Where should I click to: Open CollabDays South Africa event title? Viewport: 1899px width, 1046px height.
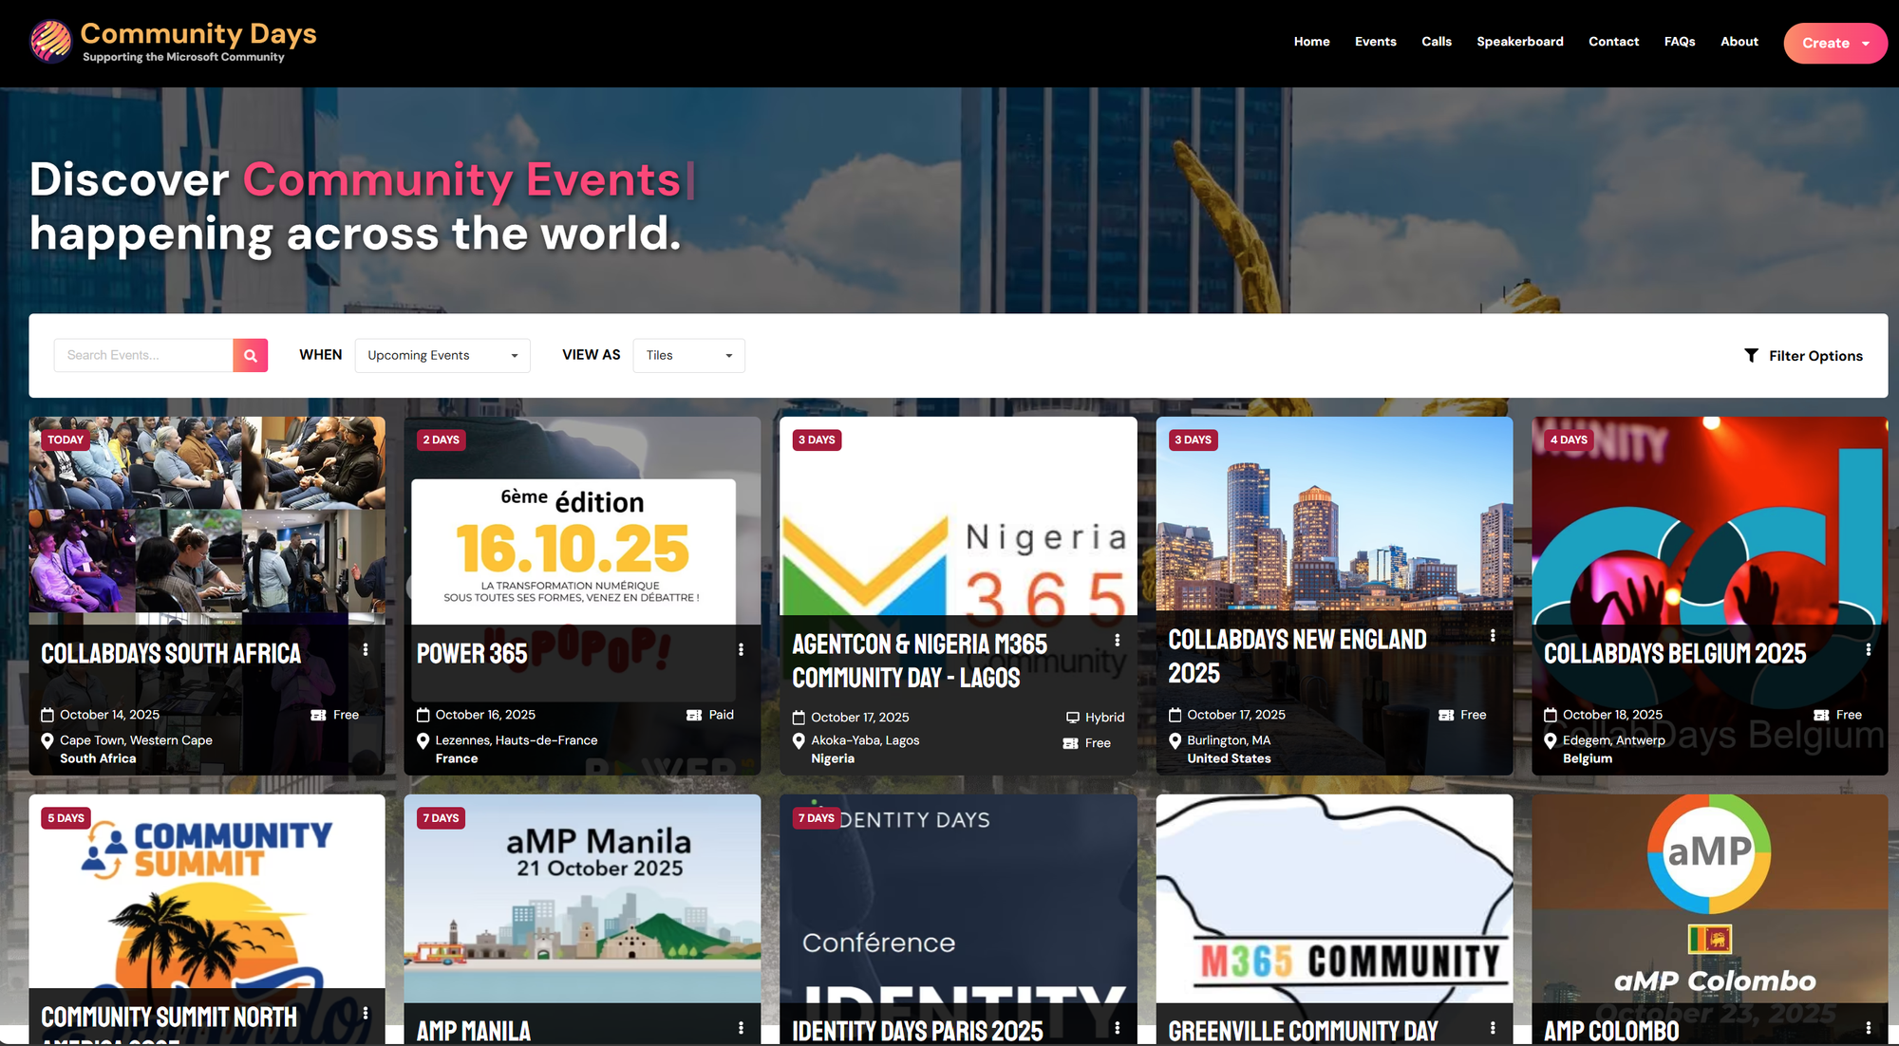171,654
